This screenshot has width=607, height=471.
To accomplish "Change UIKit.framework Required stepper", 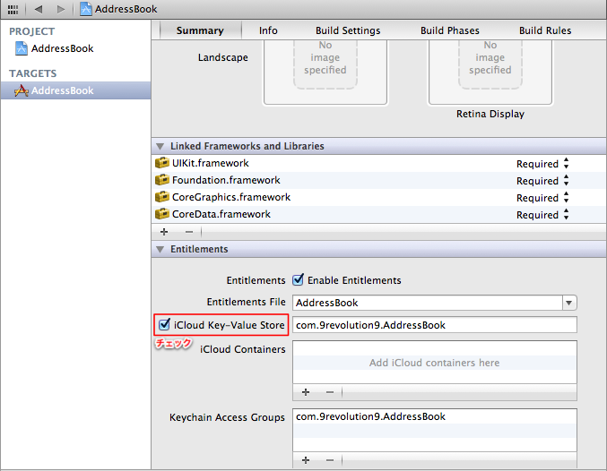I will click(567, 164).
